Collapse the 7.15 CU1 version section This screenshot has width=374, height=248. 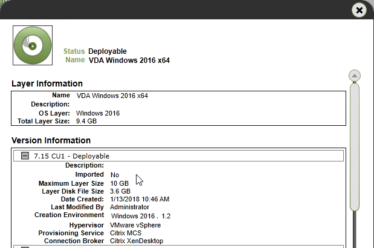25,156
